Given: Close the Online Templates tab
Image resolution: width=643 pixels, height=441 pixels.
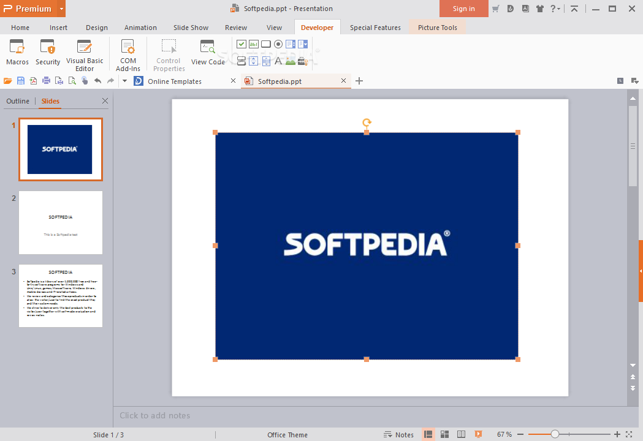Looking at the screenshot, I should [234, 81].
